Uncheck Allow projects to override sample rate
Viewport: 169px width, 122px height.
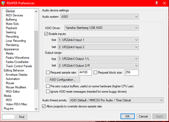[x=44, y=106]
